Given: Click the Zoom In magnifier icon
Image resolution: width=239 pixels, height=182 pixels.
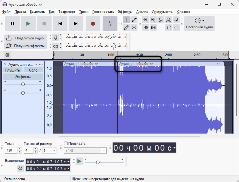Looking at the screenshot, I should (146, 20).
